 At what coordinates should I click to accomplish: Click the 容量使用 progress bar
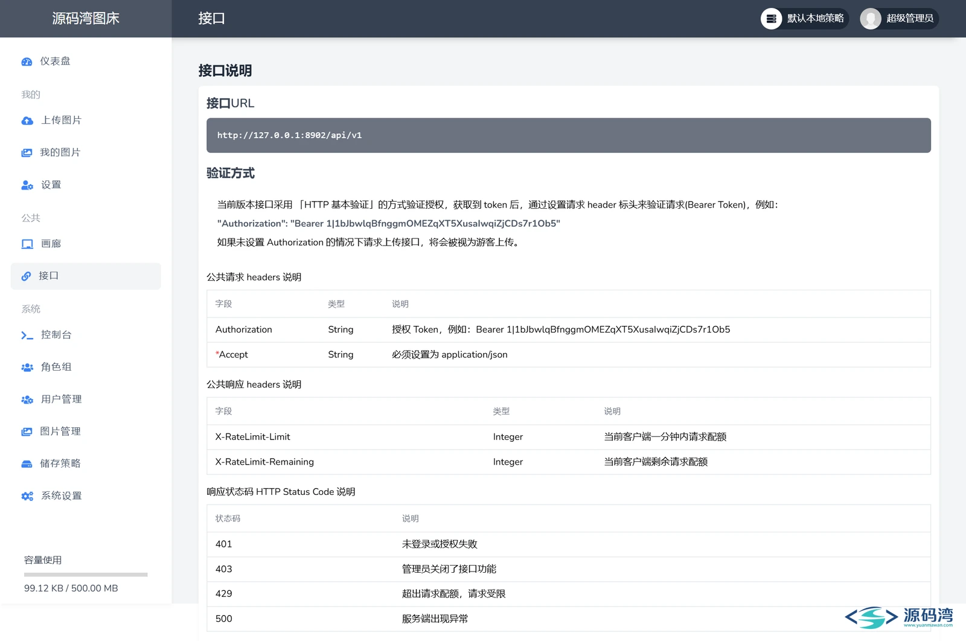(x=86, y=575)
